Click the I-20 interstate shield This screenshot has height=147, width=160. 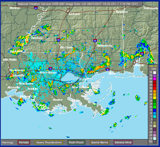[x=35, y=8]
